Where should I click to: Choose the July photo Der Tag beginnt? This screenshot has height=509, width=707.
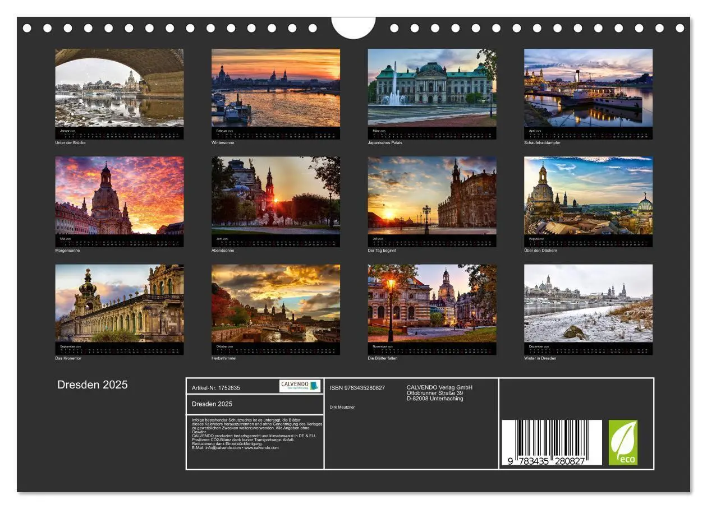(432, 195)
